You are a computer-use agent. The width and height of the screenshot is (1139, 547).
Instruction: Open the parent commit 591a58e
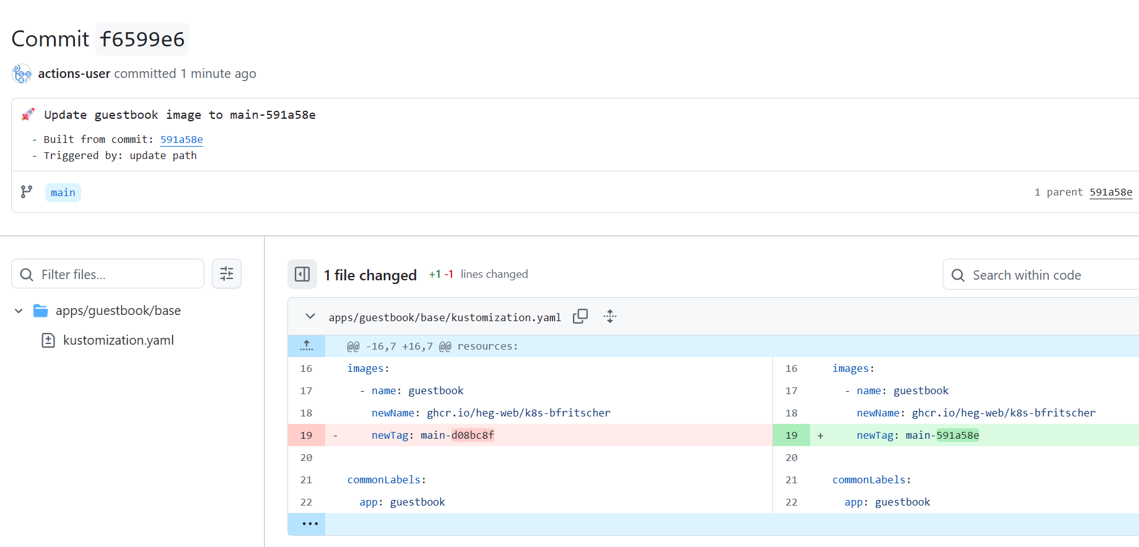[1111, 192]
